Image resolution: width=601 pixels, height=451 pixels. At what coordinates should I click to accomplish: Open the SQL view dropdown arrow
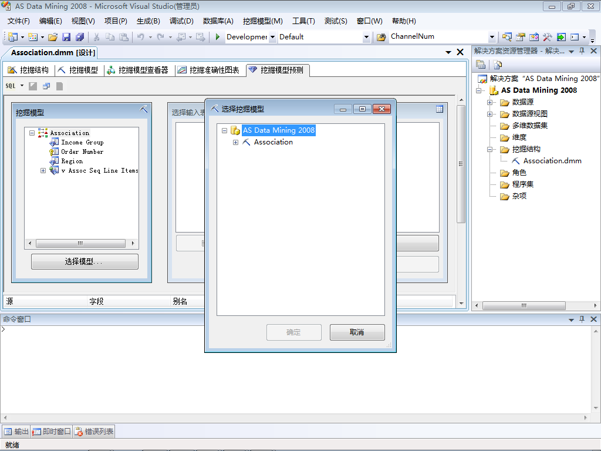pos(22,86)
